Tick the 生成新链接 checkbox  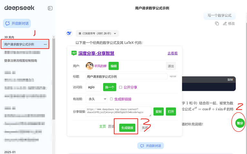click(x=111, y=99)
